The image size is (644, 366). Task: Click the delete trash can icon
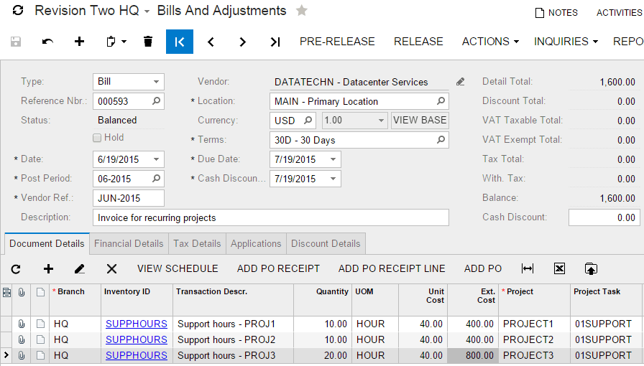point(148,42)
